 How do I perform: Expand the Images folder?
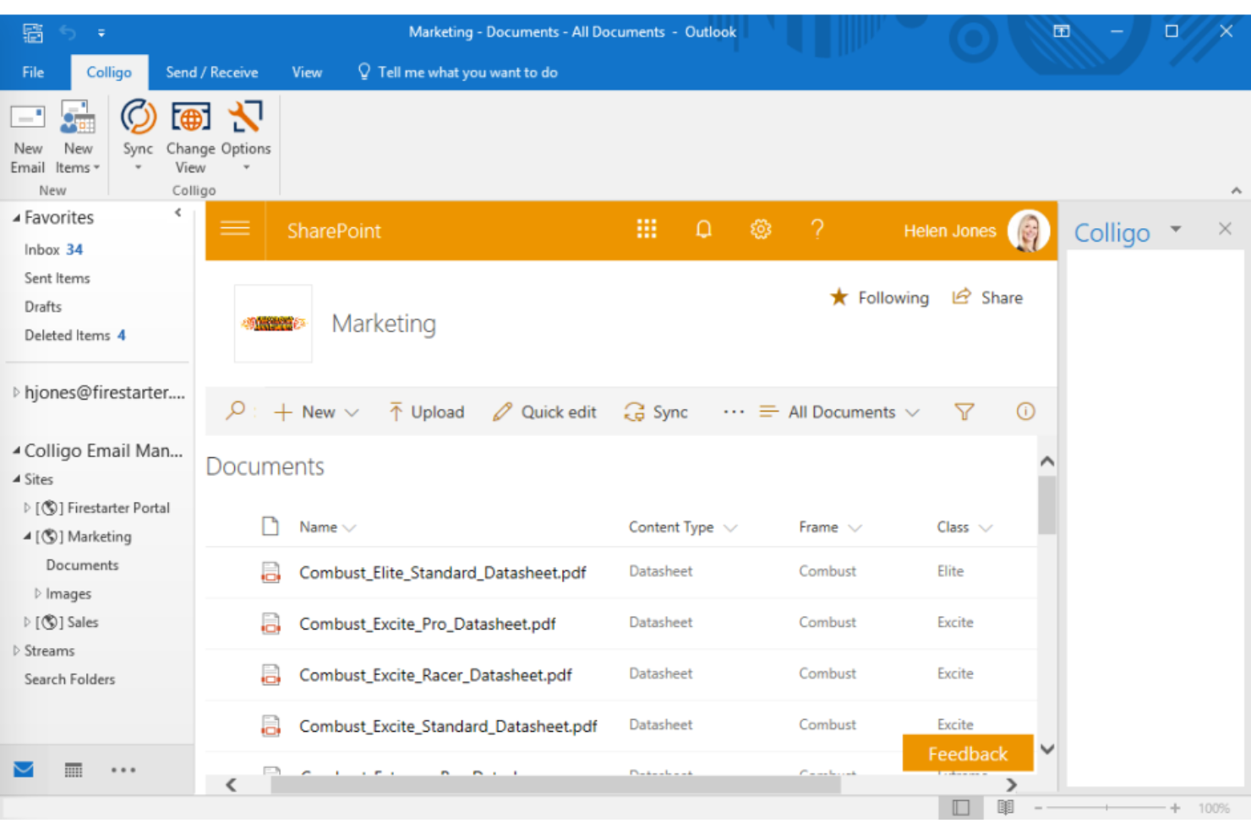click(37, 593)
